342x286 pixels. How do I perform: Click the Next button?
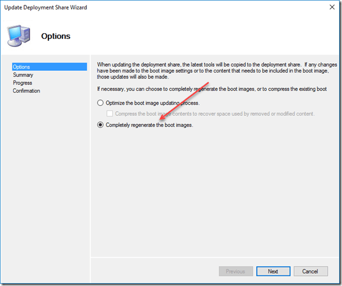[273, 271]
